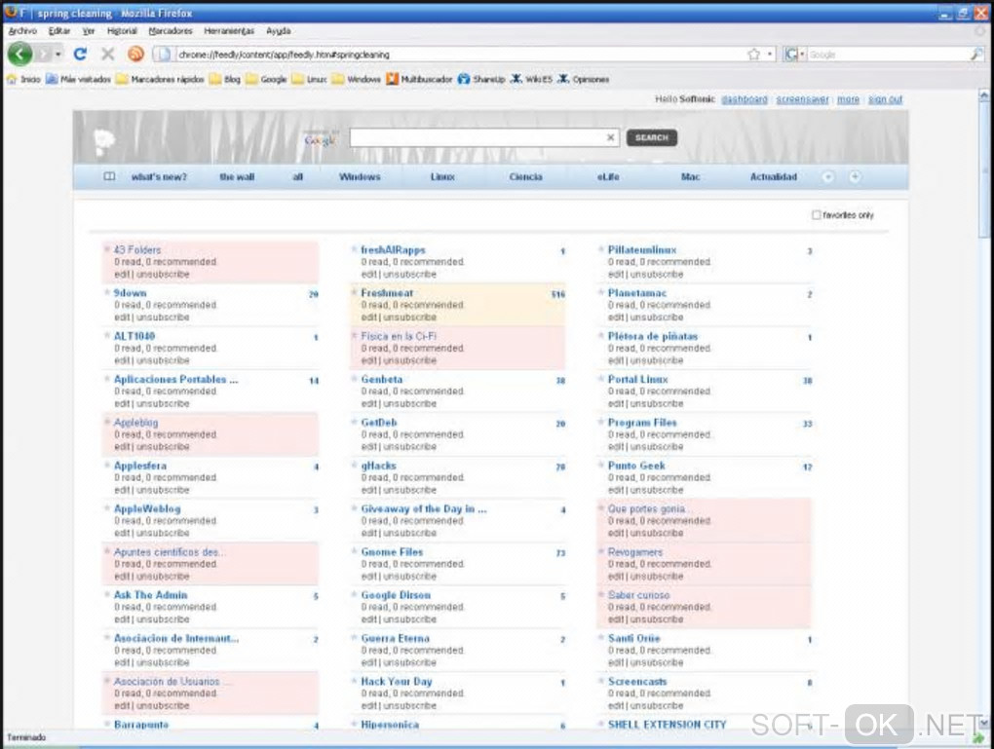Open the Linux bookmark folder
994x749 pixels.
click(x=309, y=79)
